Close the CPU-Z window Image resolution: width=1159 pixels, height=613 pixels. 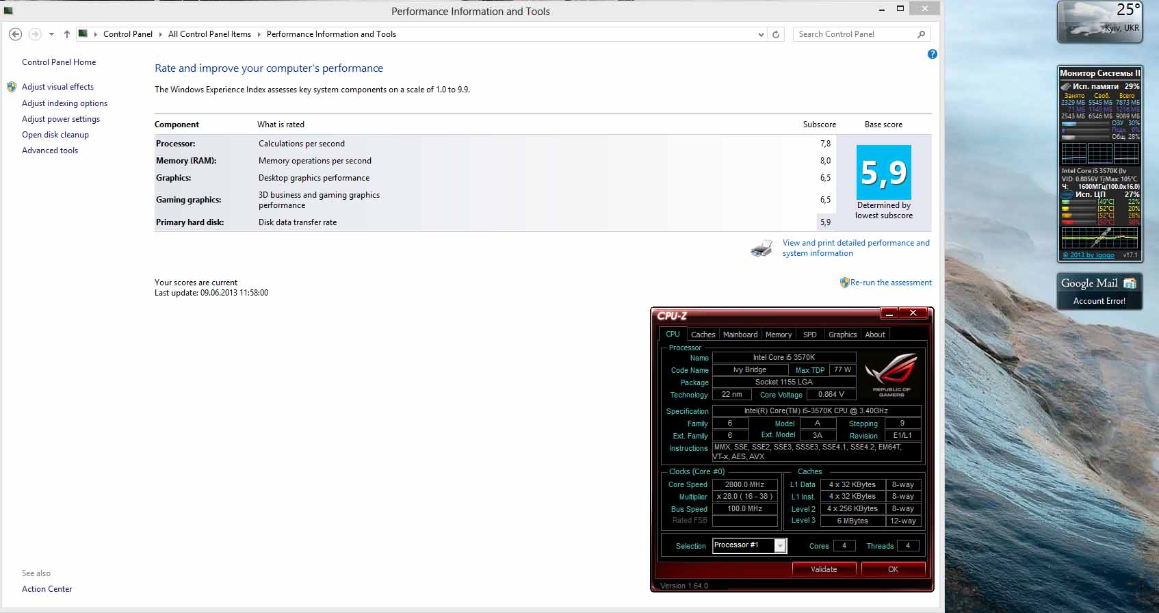(x=913, y=313)
